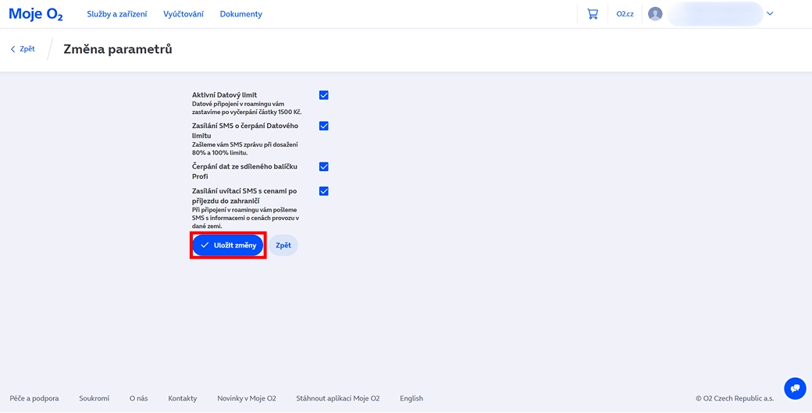
Task: Click the user avatar icon
Action: pos(655,14)
